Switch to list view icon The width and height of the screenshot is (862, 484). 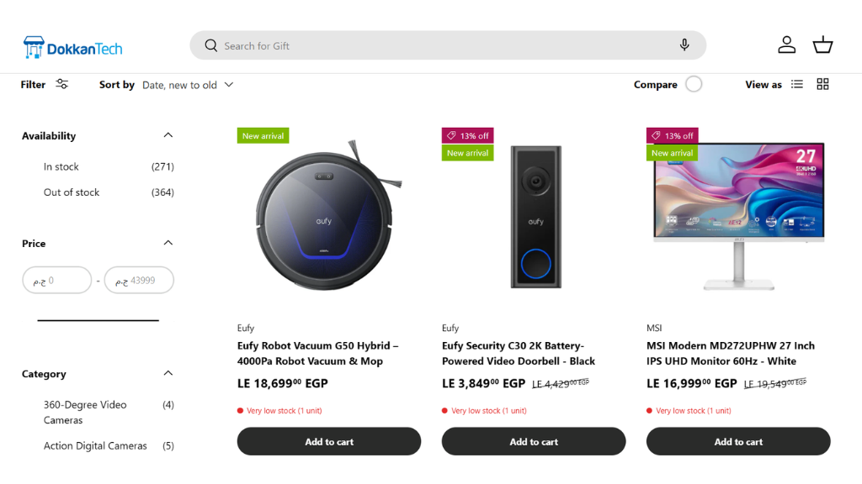coord(797,84)
